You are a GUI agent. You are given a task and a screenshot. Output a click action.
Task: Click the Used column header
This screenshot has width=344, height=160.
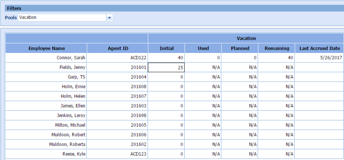(203, 48)
